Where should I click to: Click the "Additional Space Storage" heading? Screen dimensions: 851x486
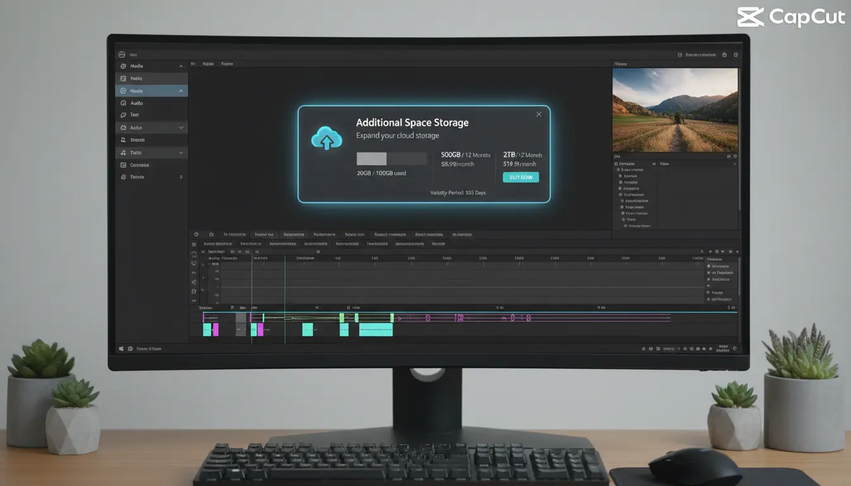(412, 122)
